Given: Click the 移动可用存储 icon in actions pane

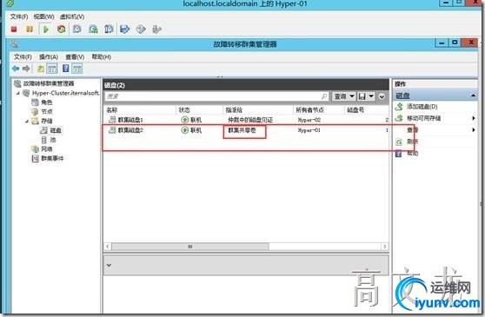Looking at the screenshot, I should click(x=399, y=118).
